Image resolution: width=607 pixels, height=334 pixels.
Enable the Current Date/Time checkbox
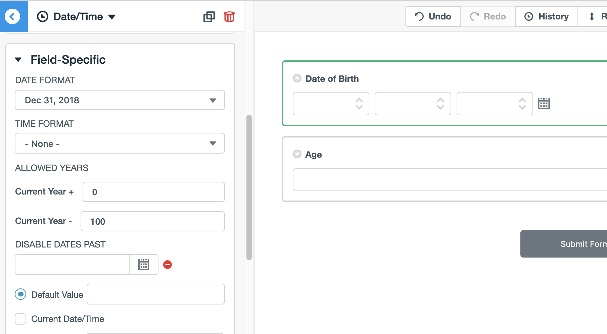tap(20, 319)
